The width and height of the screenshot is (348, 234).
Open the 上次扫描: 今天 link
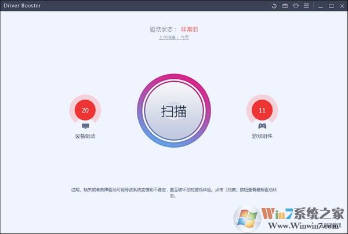coord(174,38)
